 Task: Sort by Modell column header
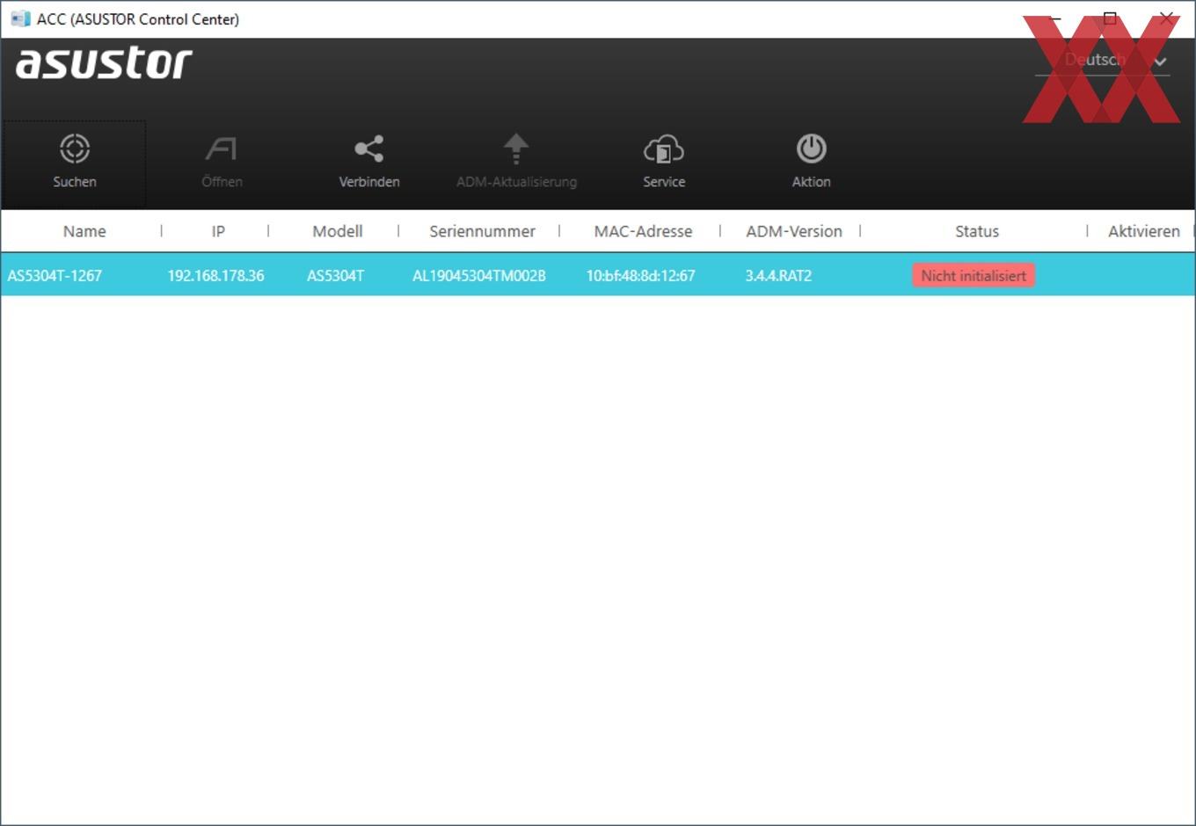[338, 231]
